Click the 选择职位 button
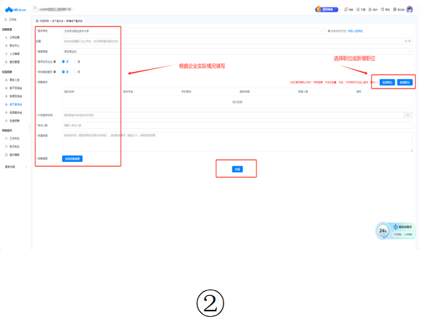The width and height of the screenshot is (425, 324). (386, 82)
